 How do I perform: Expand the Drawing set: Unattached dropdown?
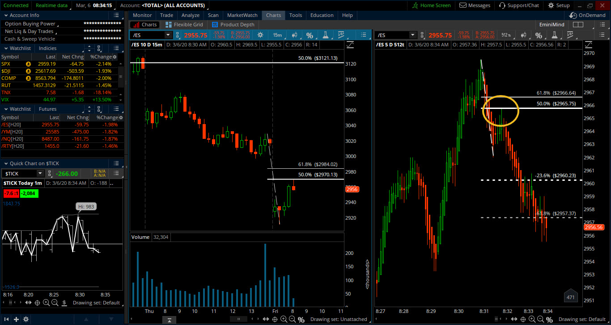click(339, 319)
